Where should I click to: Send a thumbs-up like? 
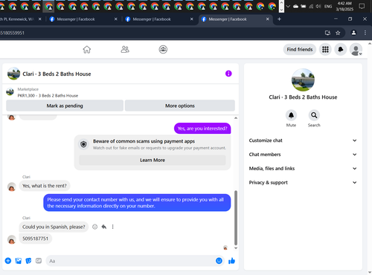pyautogui.click(x=231, y=261)
